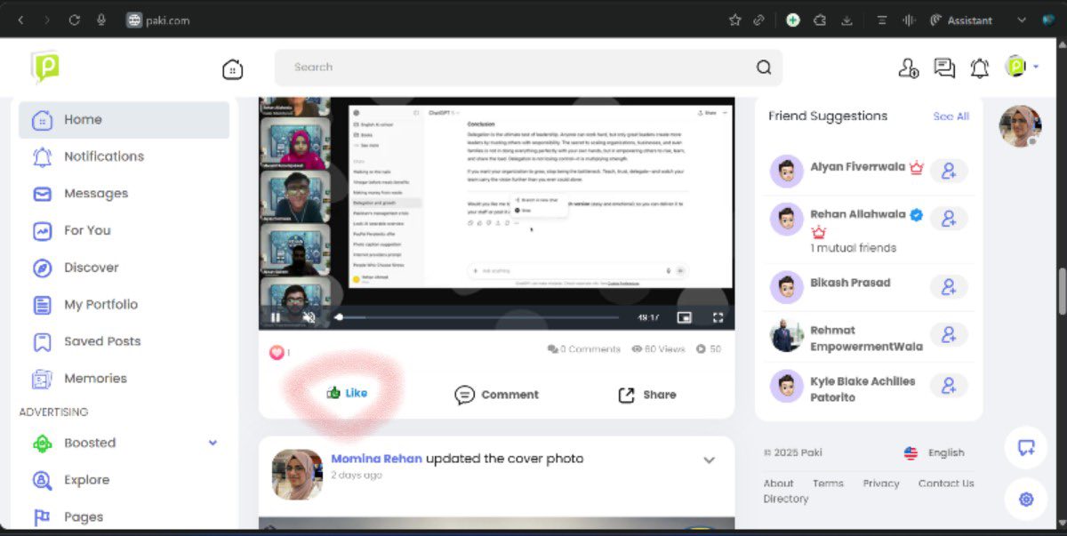Viewport: 1067px width, 536px height.
Task: Seek along the video progress bar
Action: [477, 317]
